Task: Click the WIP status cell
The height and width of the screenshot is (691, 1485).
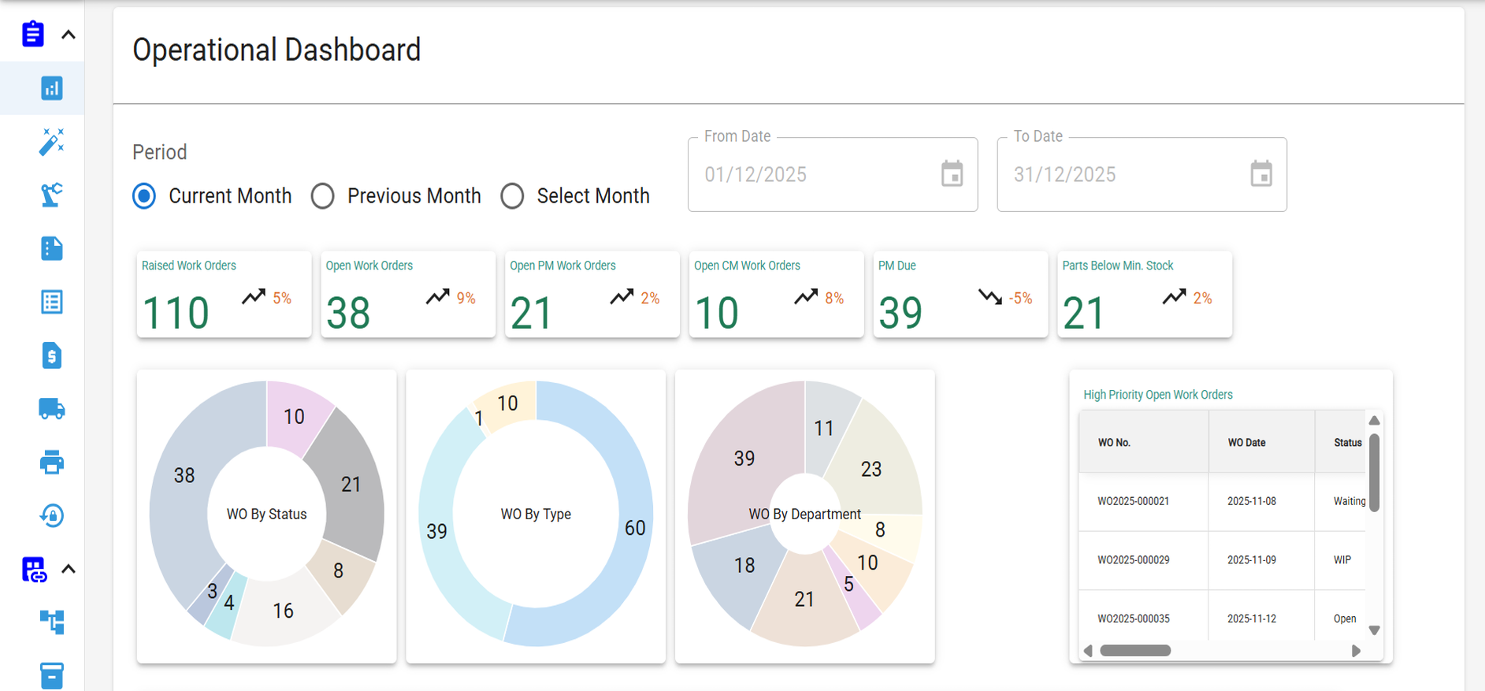Action: click(1342, 560)
